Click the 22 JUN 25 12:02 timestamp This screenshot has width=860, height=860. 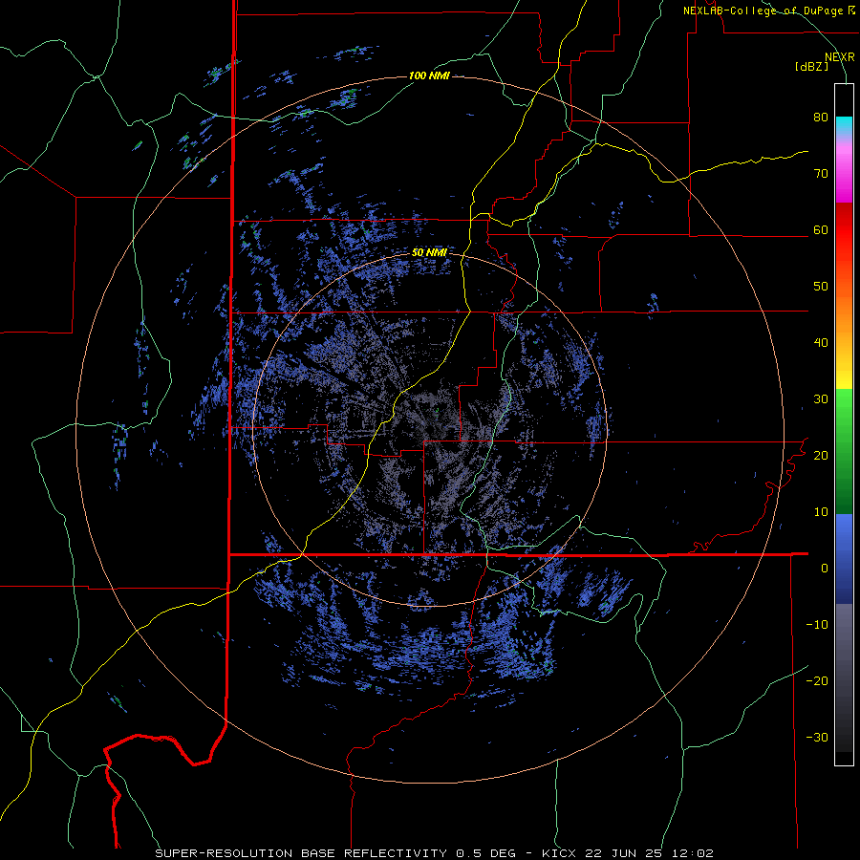650,853
